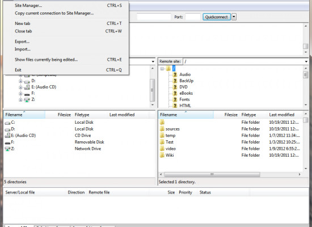Image resolution: width=312 pixels, height=227 pixels.
Task: Click the E: Audio CD drive icon in list
Action: 7,136
